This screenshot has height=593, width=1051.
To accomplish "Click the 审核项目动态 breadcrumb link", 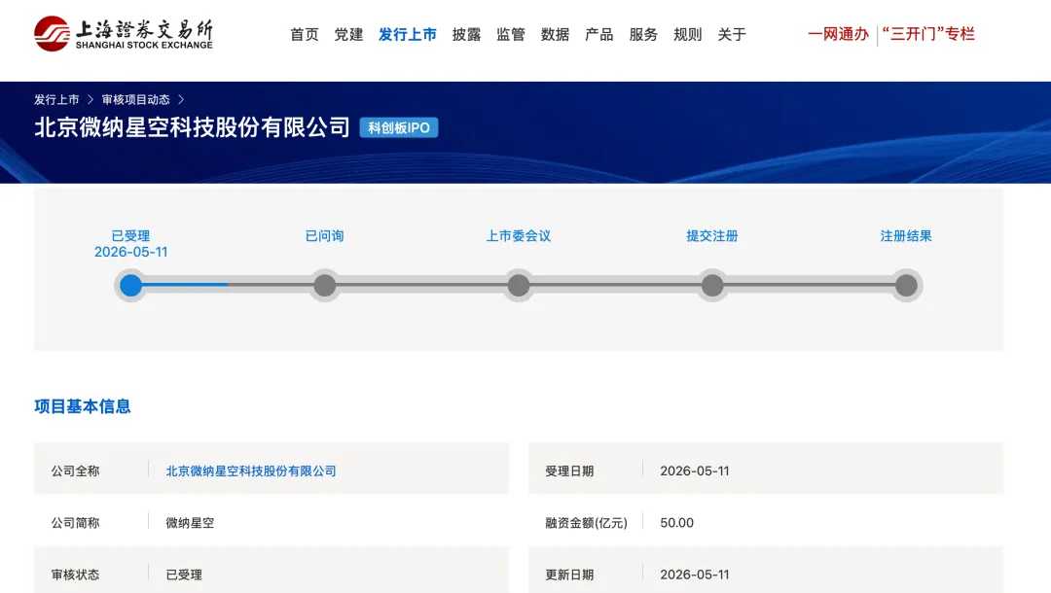I will point(136,100).
